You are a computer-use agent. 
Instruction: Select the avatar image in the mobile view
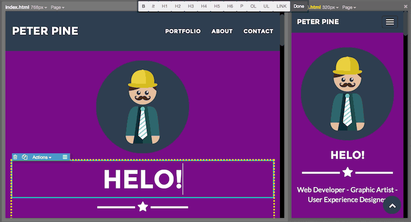pos(347,94)
